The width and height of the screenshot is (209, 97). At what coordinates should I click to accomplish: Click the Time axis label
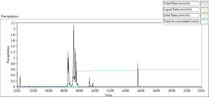point(108,95)
